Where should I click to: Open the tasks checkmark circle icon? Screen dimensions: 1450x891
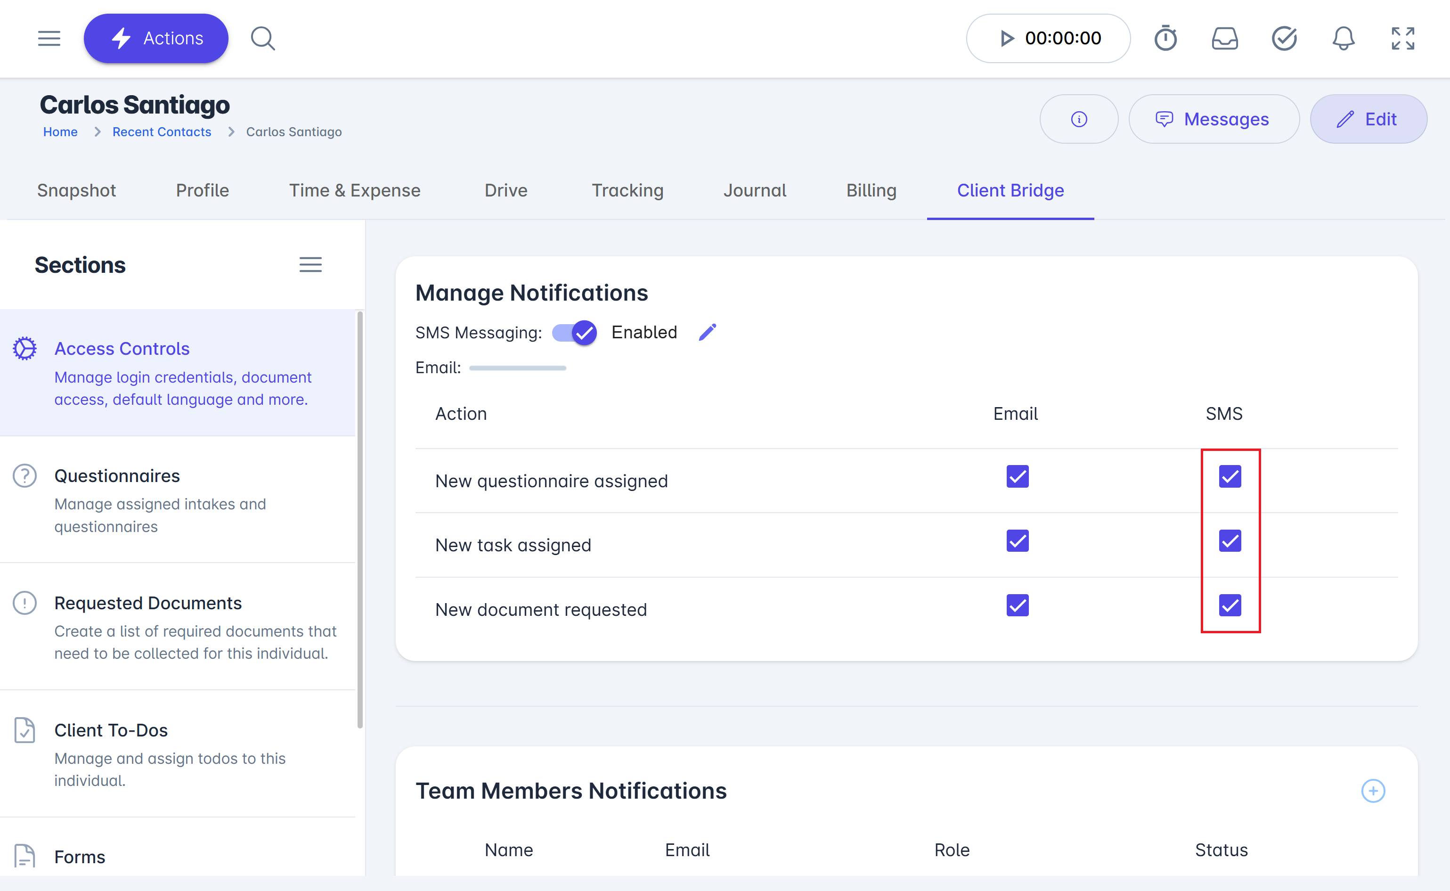pos(1284,38)
